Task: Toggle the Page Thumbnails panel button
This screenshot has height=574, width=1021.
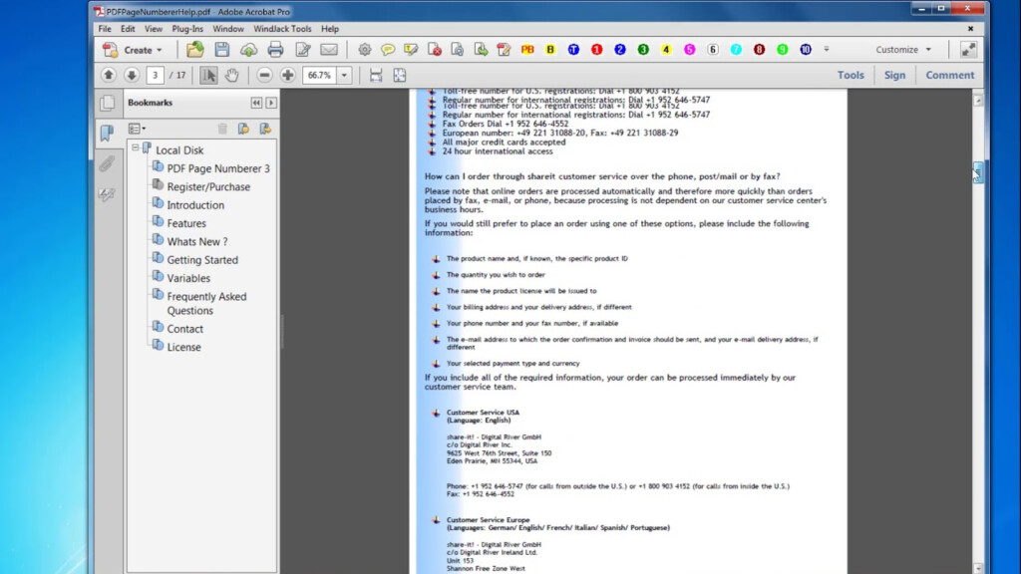Action: [108, 103]
